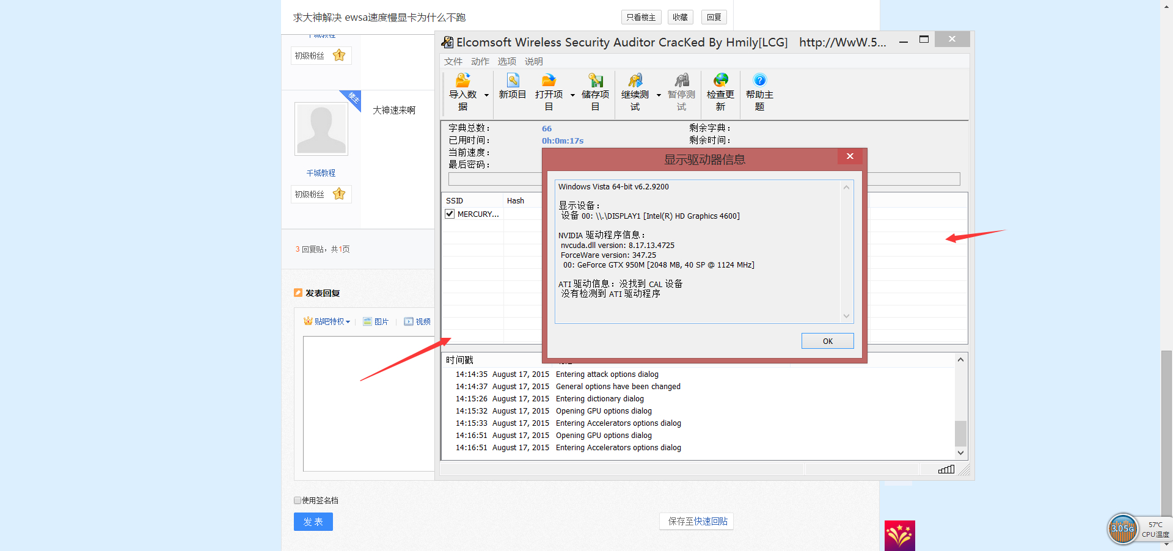The height and width of the screenshot is (551, 1173).
Task: Expand the Continue Test dropdown arrow
Action: [x=659, y=95]
